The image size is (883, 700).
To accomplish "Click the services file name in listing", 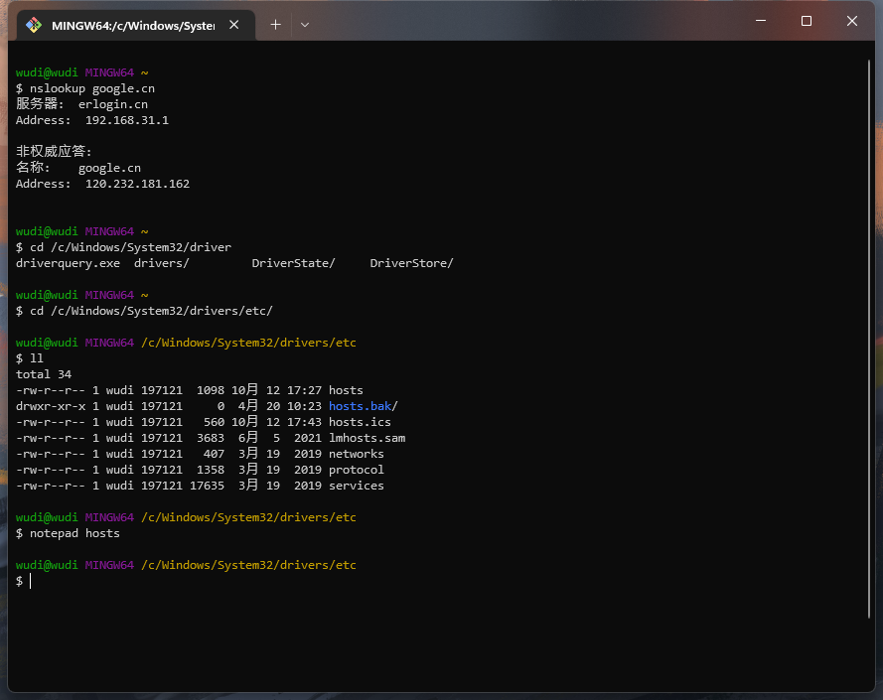I will pos(356,486).
